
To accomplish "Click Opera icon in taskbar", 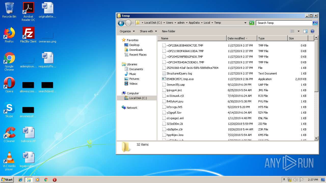I will pyautogui.click(x=55, y=180).
